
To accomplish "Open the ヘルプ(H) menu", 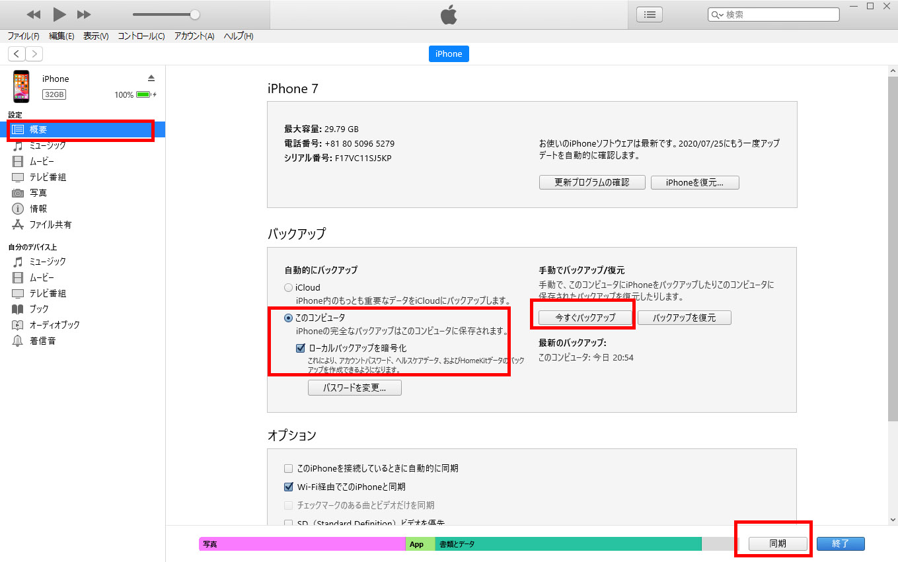I will [x=239, y=36].
